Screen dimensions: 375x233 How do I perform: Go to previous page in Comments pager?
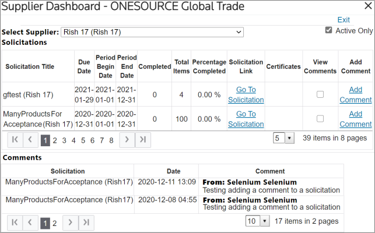click(x=30, y=223)
